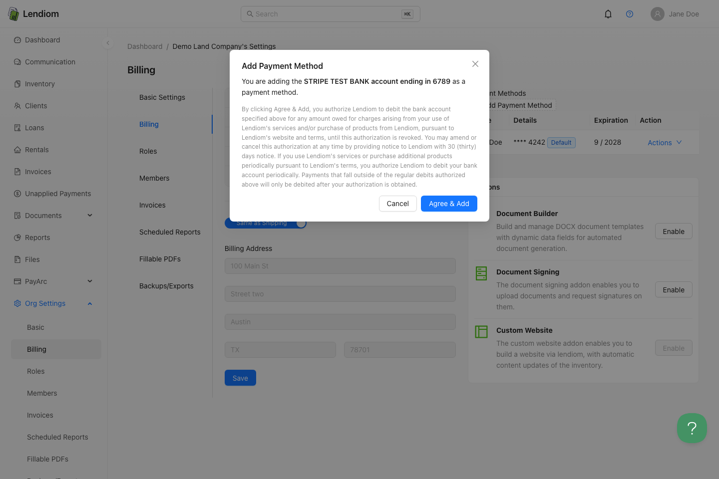
Task: Select the Fillable PDFs settings tab
Action: click(x=160, y=259)
